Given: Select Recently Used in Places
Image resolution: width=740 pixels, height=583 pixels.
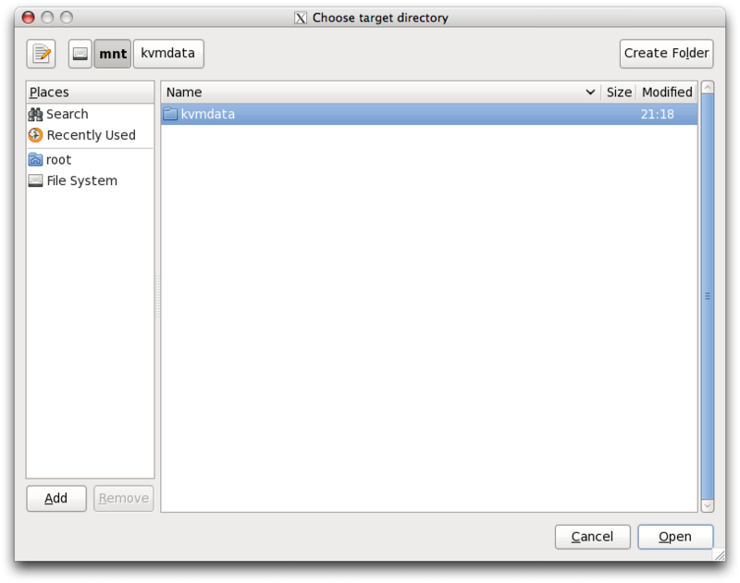Looking at the screenshot, I should point(90,135).
